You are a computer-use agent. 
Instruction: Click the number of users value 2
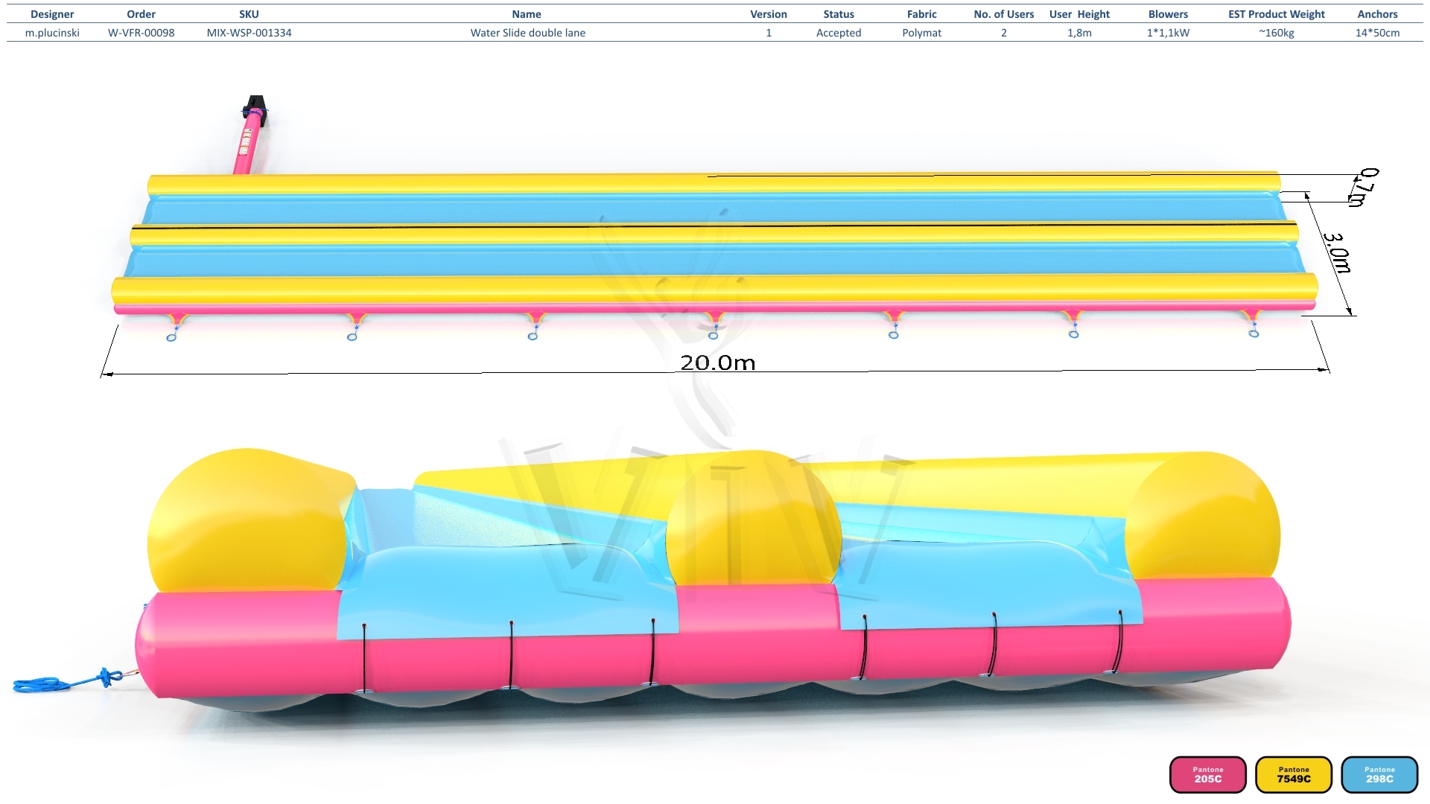point(1004,33)
